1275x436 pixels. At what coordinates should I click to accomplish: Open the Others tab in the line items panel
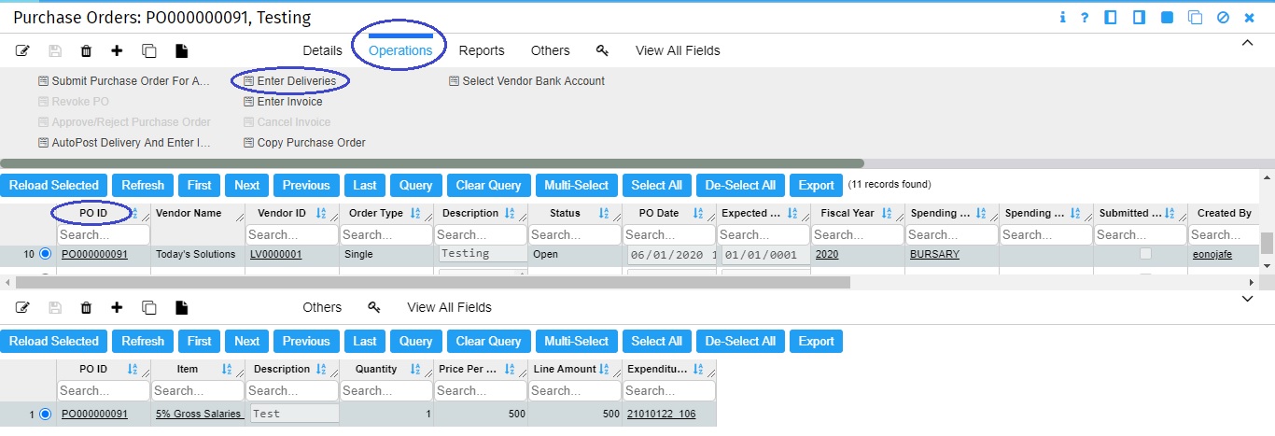tap(322, 307)
